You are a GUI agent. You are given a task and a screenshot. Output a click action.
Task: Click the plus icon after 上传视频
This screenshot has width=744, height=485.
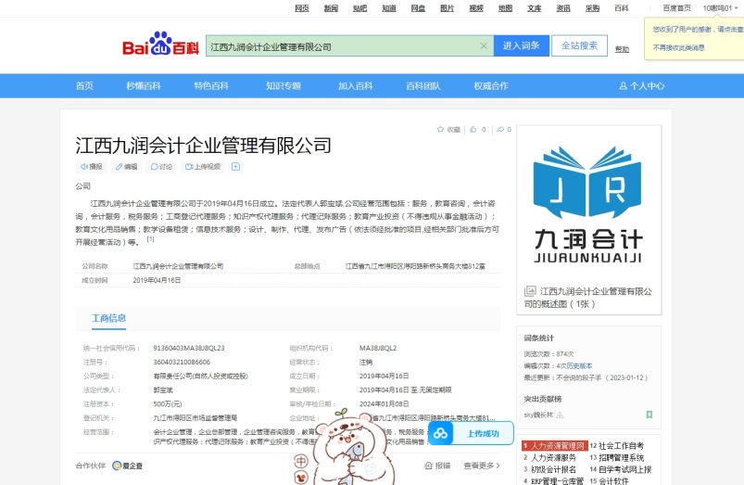click(x=236, y=167)
